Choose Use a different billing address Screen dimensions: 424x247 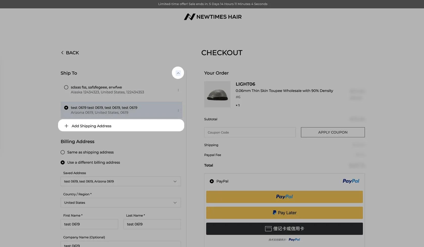pyautogui.click(x=63, y=163)
